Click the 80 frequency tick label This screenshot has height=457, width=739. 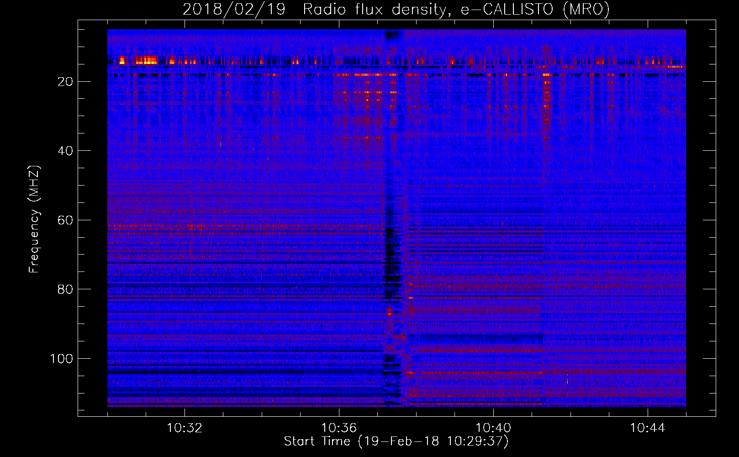(x=65, y=289)
